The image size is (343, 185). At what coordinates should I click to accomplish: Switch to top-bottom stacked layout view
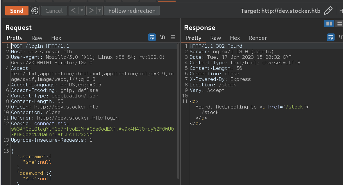[339, 24]
